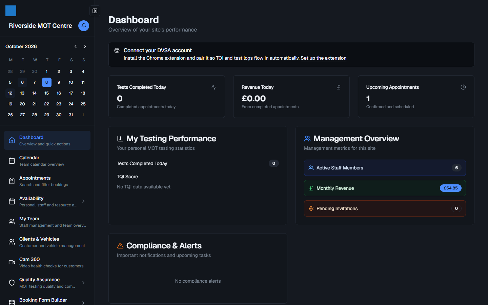
Task: Select October 8 in the mini calendar
Action: coord(47,82)
